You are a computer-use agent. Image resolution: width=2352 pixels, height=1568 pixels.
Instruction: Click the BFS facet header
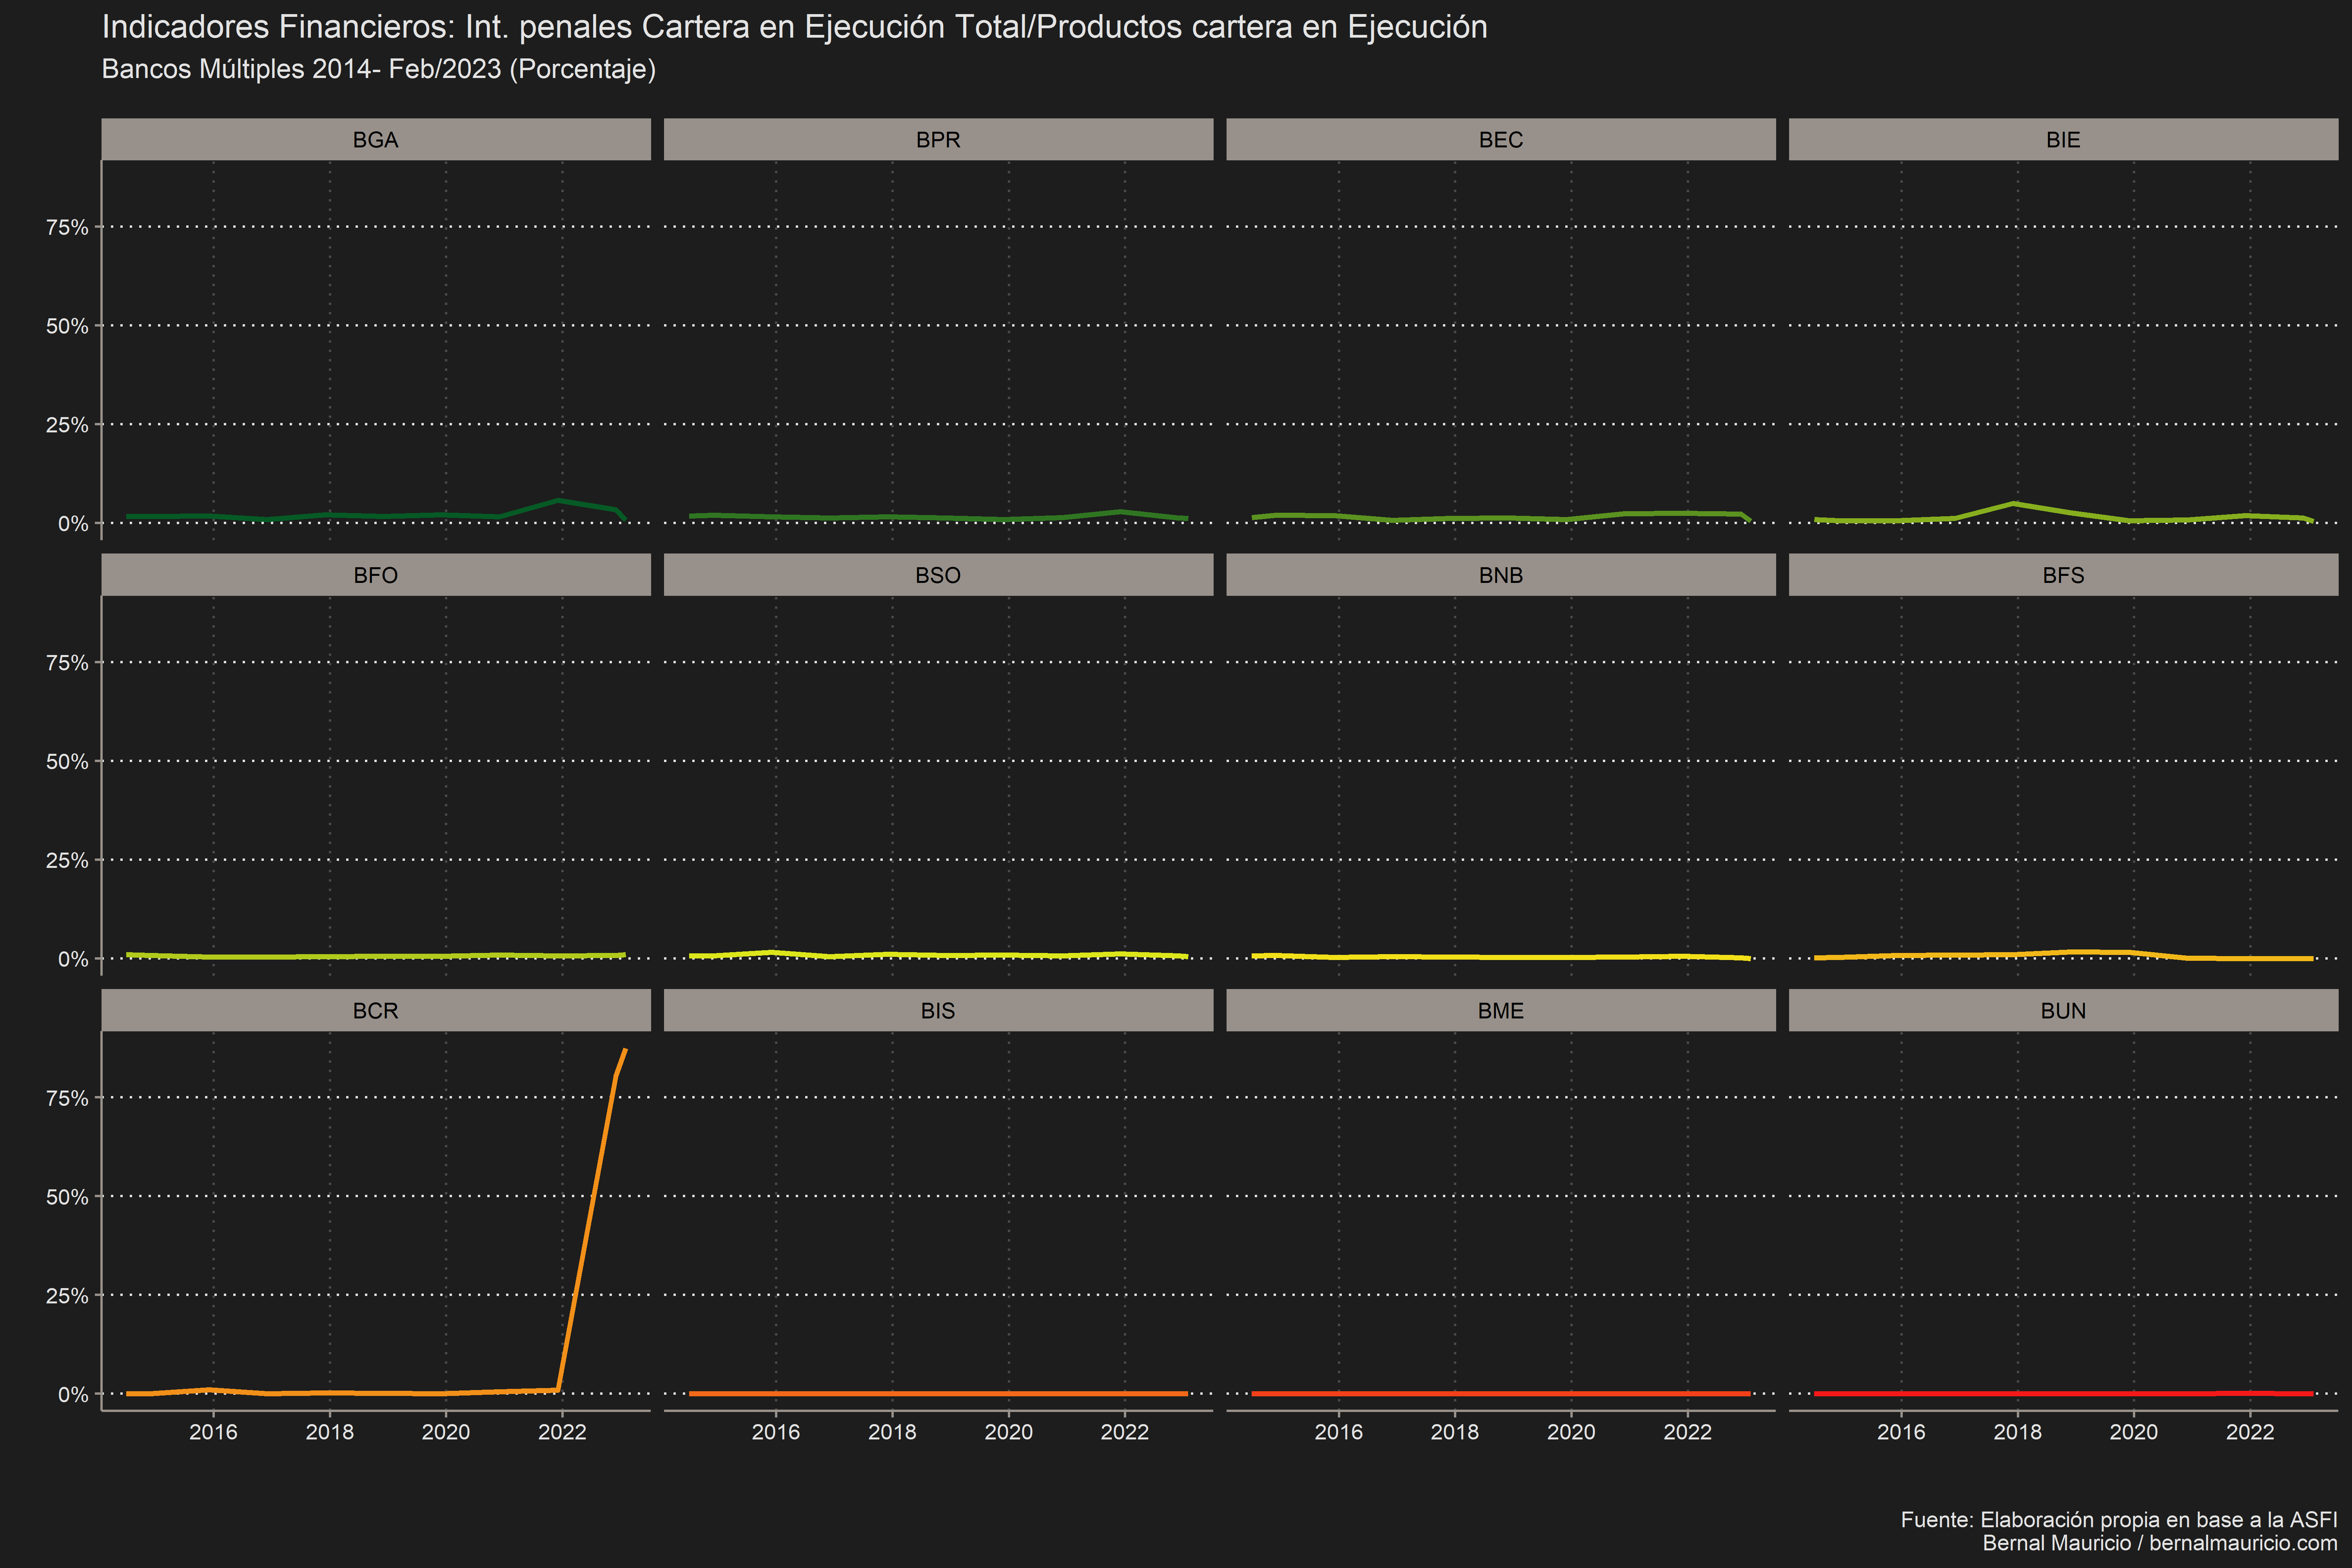click(x=2063, y=575)
